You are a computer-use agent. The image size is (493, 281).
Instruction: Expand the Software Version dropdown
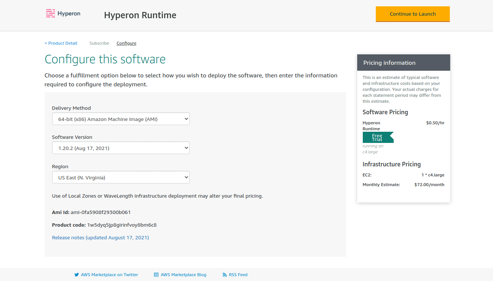(121, 148)
